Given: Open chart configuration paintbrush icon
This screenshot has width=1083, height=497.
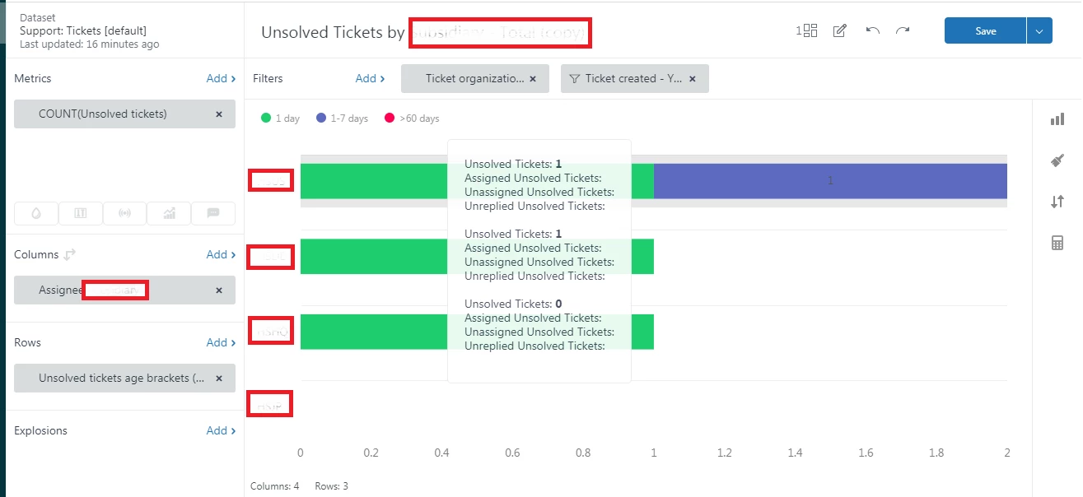Looking at the screenshot, I should pyautogui.click(x=1057, y=160).
